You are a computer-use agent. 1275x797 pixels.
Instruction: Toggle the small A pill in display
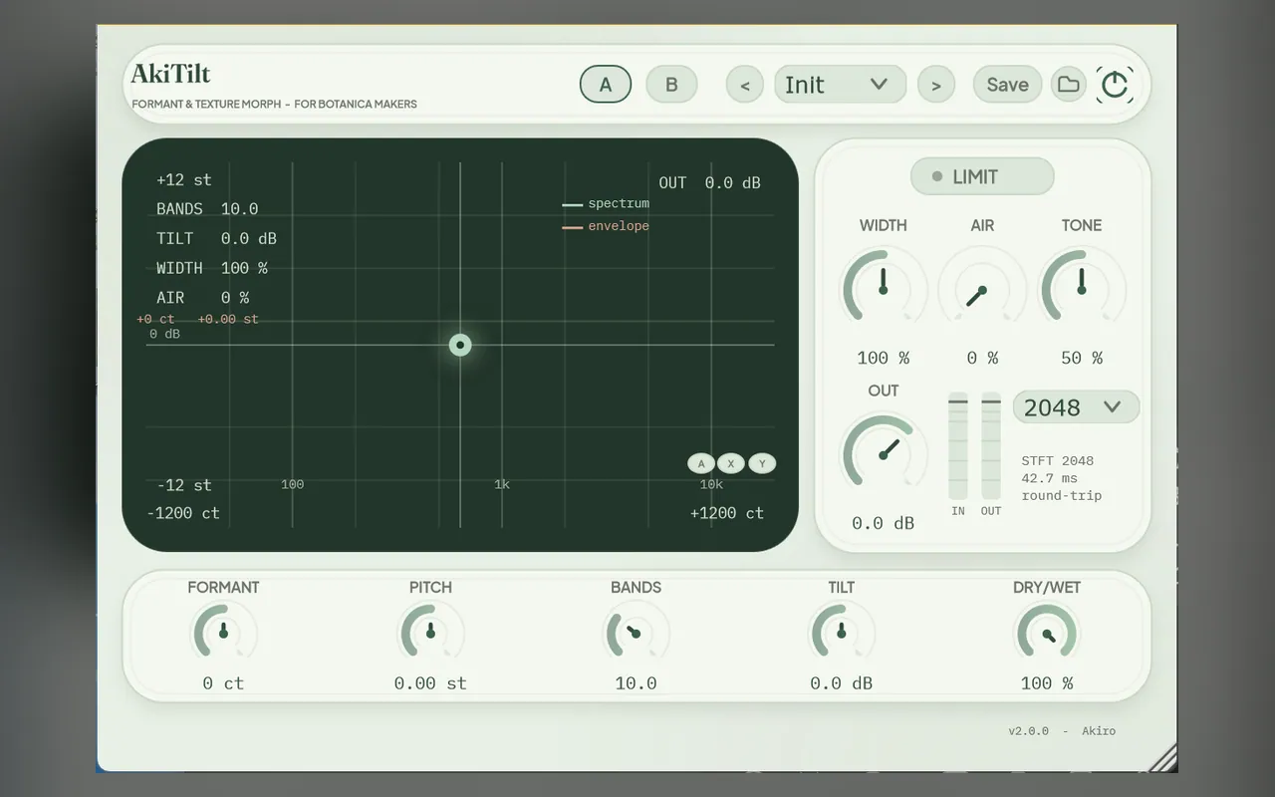point(701,463)
